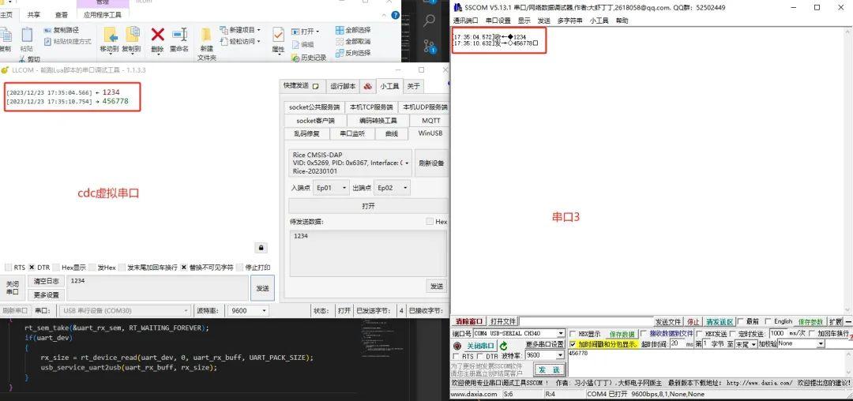Image resolution: width=853 pixels, height=401 pixels.
Task: Click the lock icon in LLCOM log area
Action: 261,248
